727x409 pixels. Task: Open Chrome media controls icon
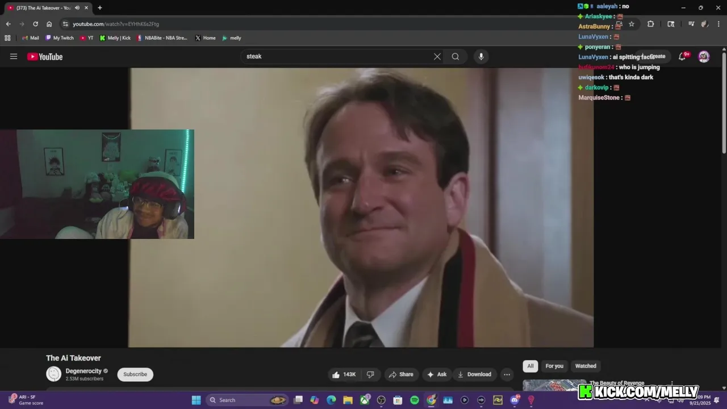coord(691,24)
